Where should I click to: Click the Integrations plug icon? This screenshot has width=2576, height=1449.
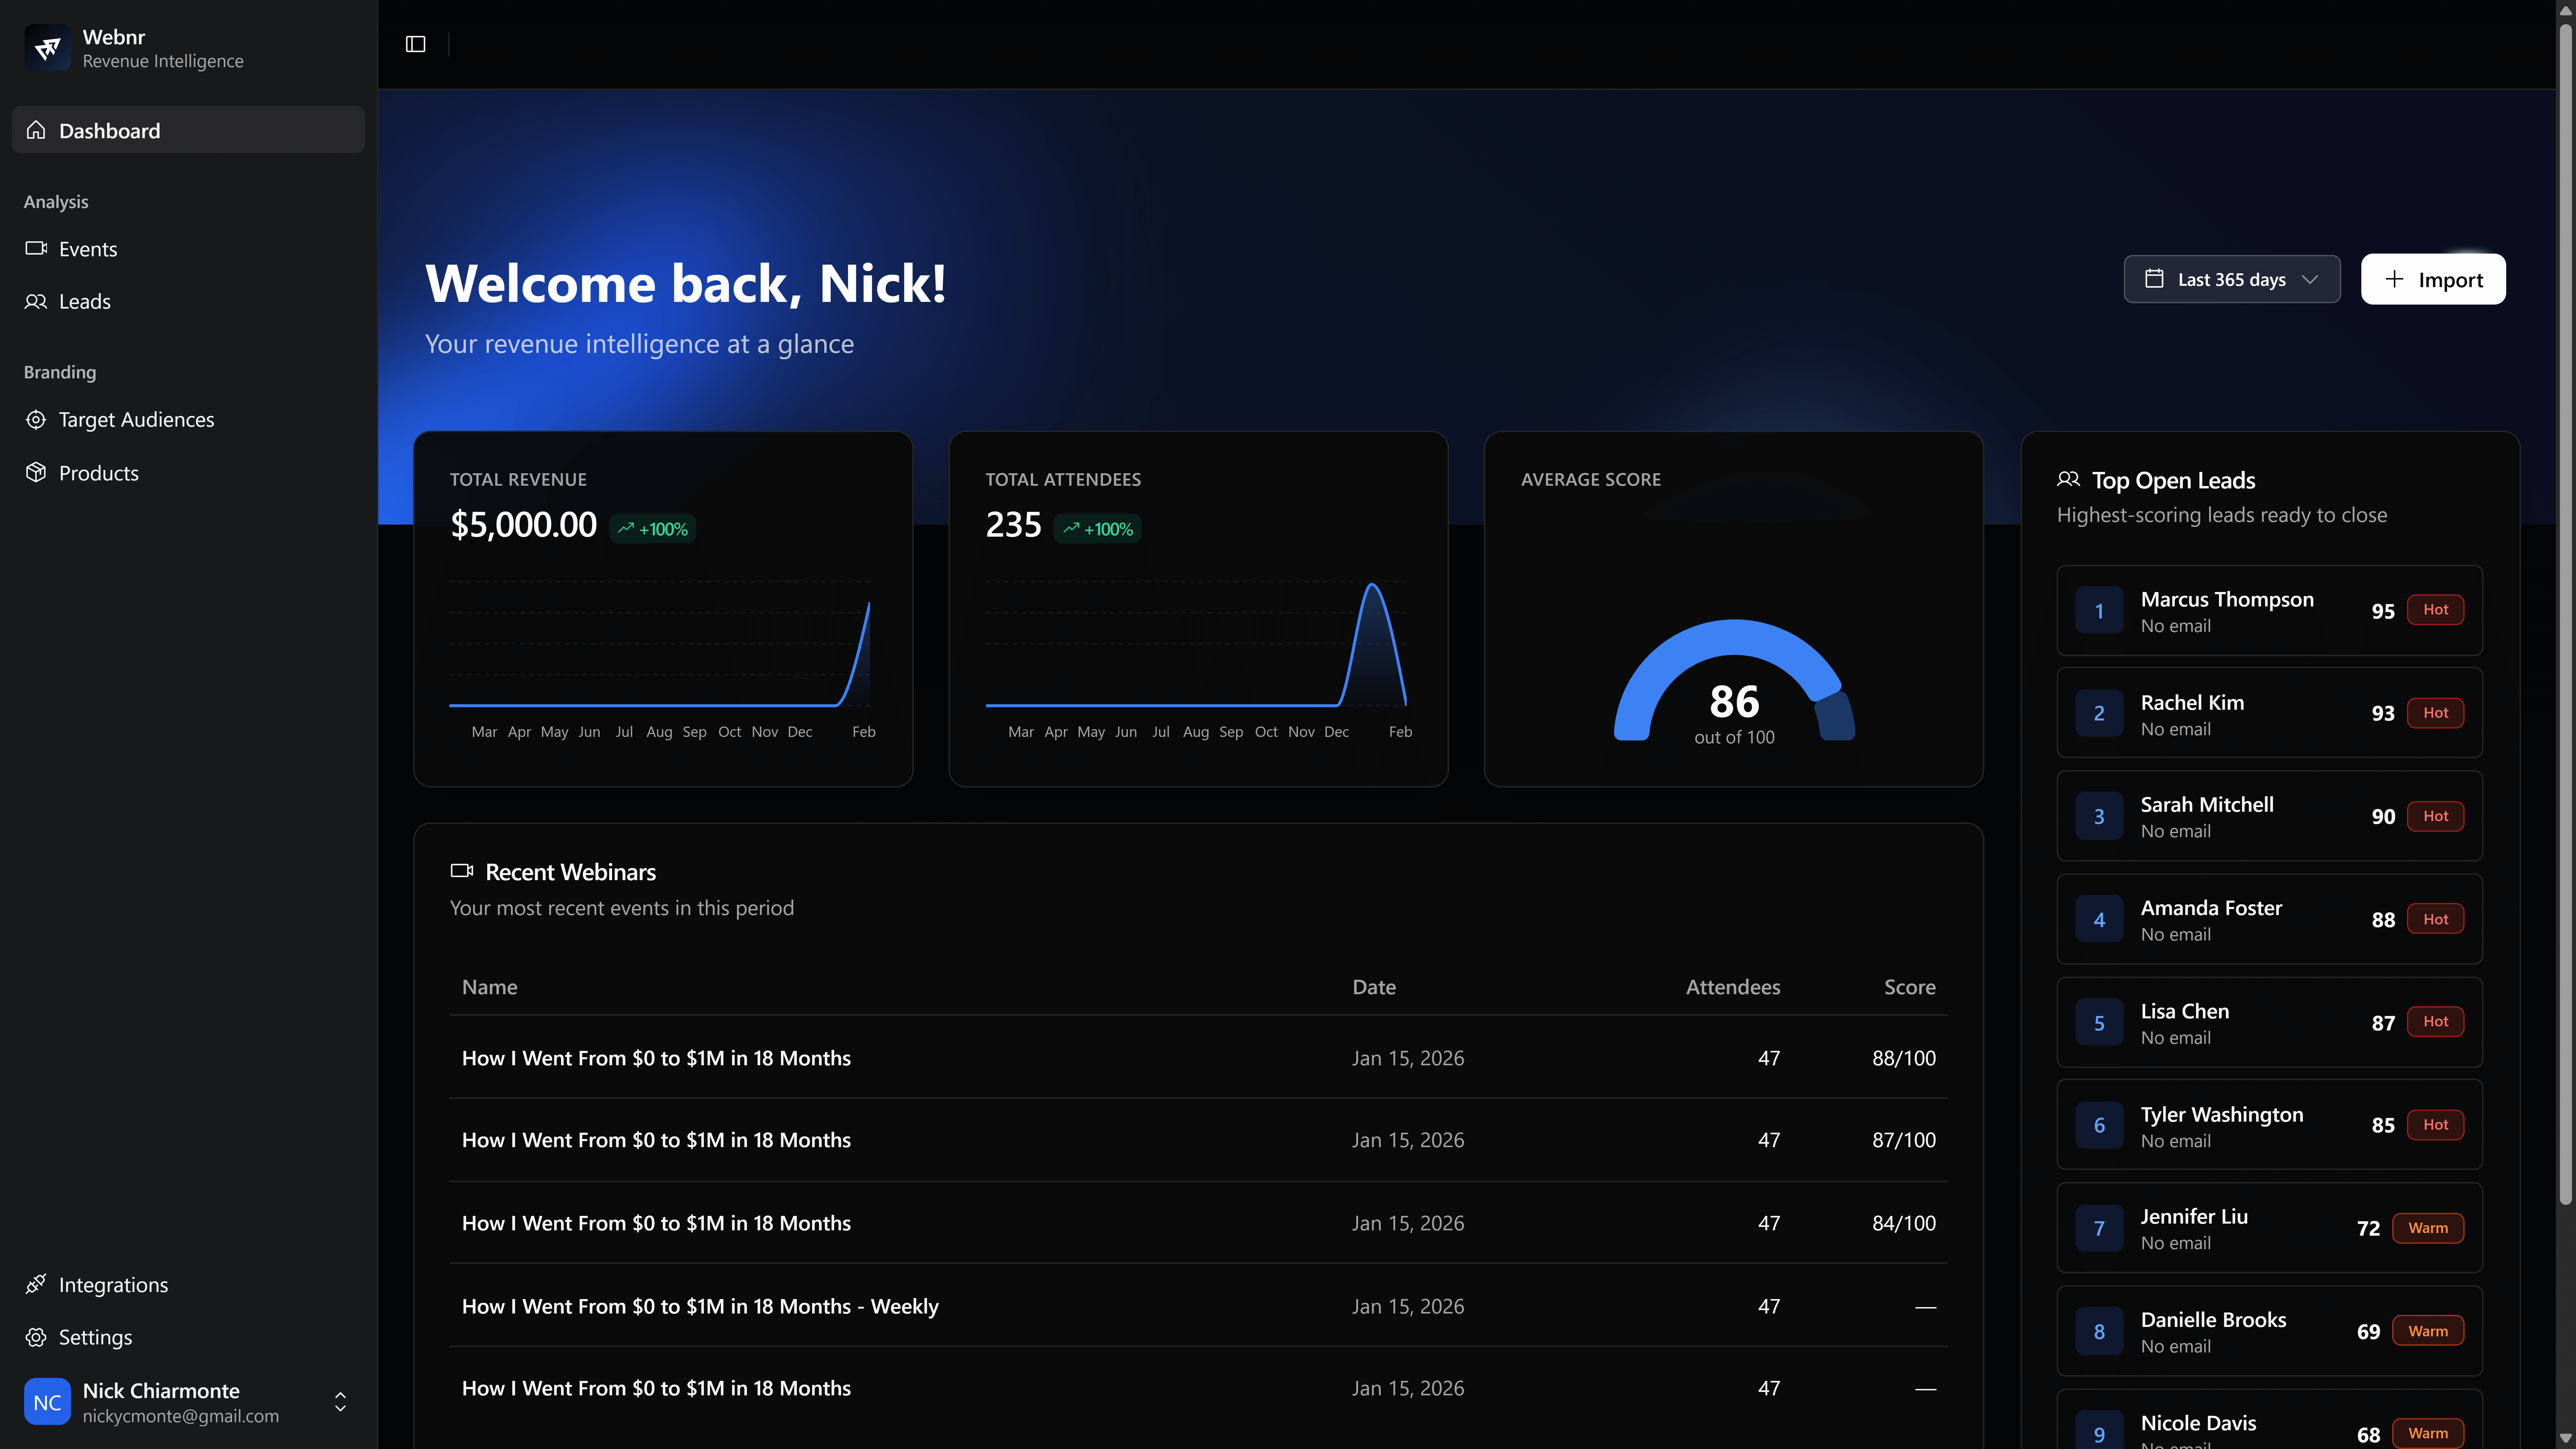[x=36, y=1284]
